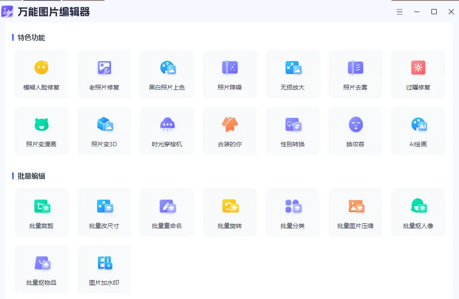Open the 时光穿梭机 time machine feature
Image resolution: width=459 pixels, height=299 pixels.
coord(167,130)
